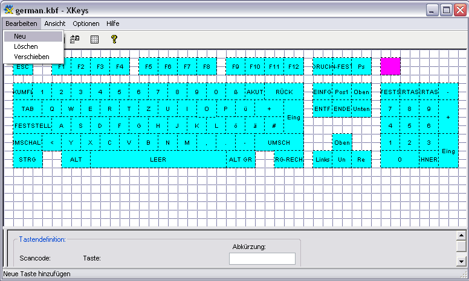Open the Optionen menu
This screenshot has height=281, width=469.
(86, 24)
